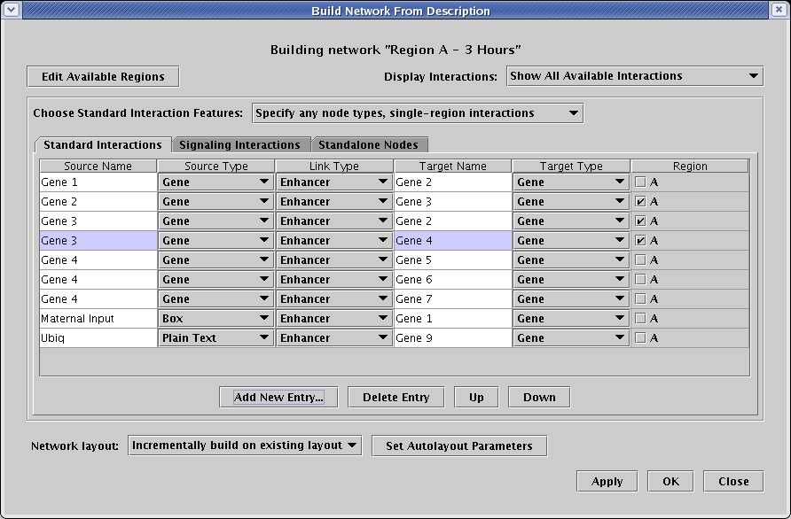This screenshot has width=791, height=519.
Task: Expand Choose Standard Interaction Features dropdown
Action: point(417,113)
